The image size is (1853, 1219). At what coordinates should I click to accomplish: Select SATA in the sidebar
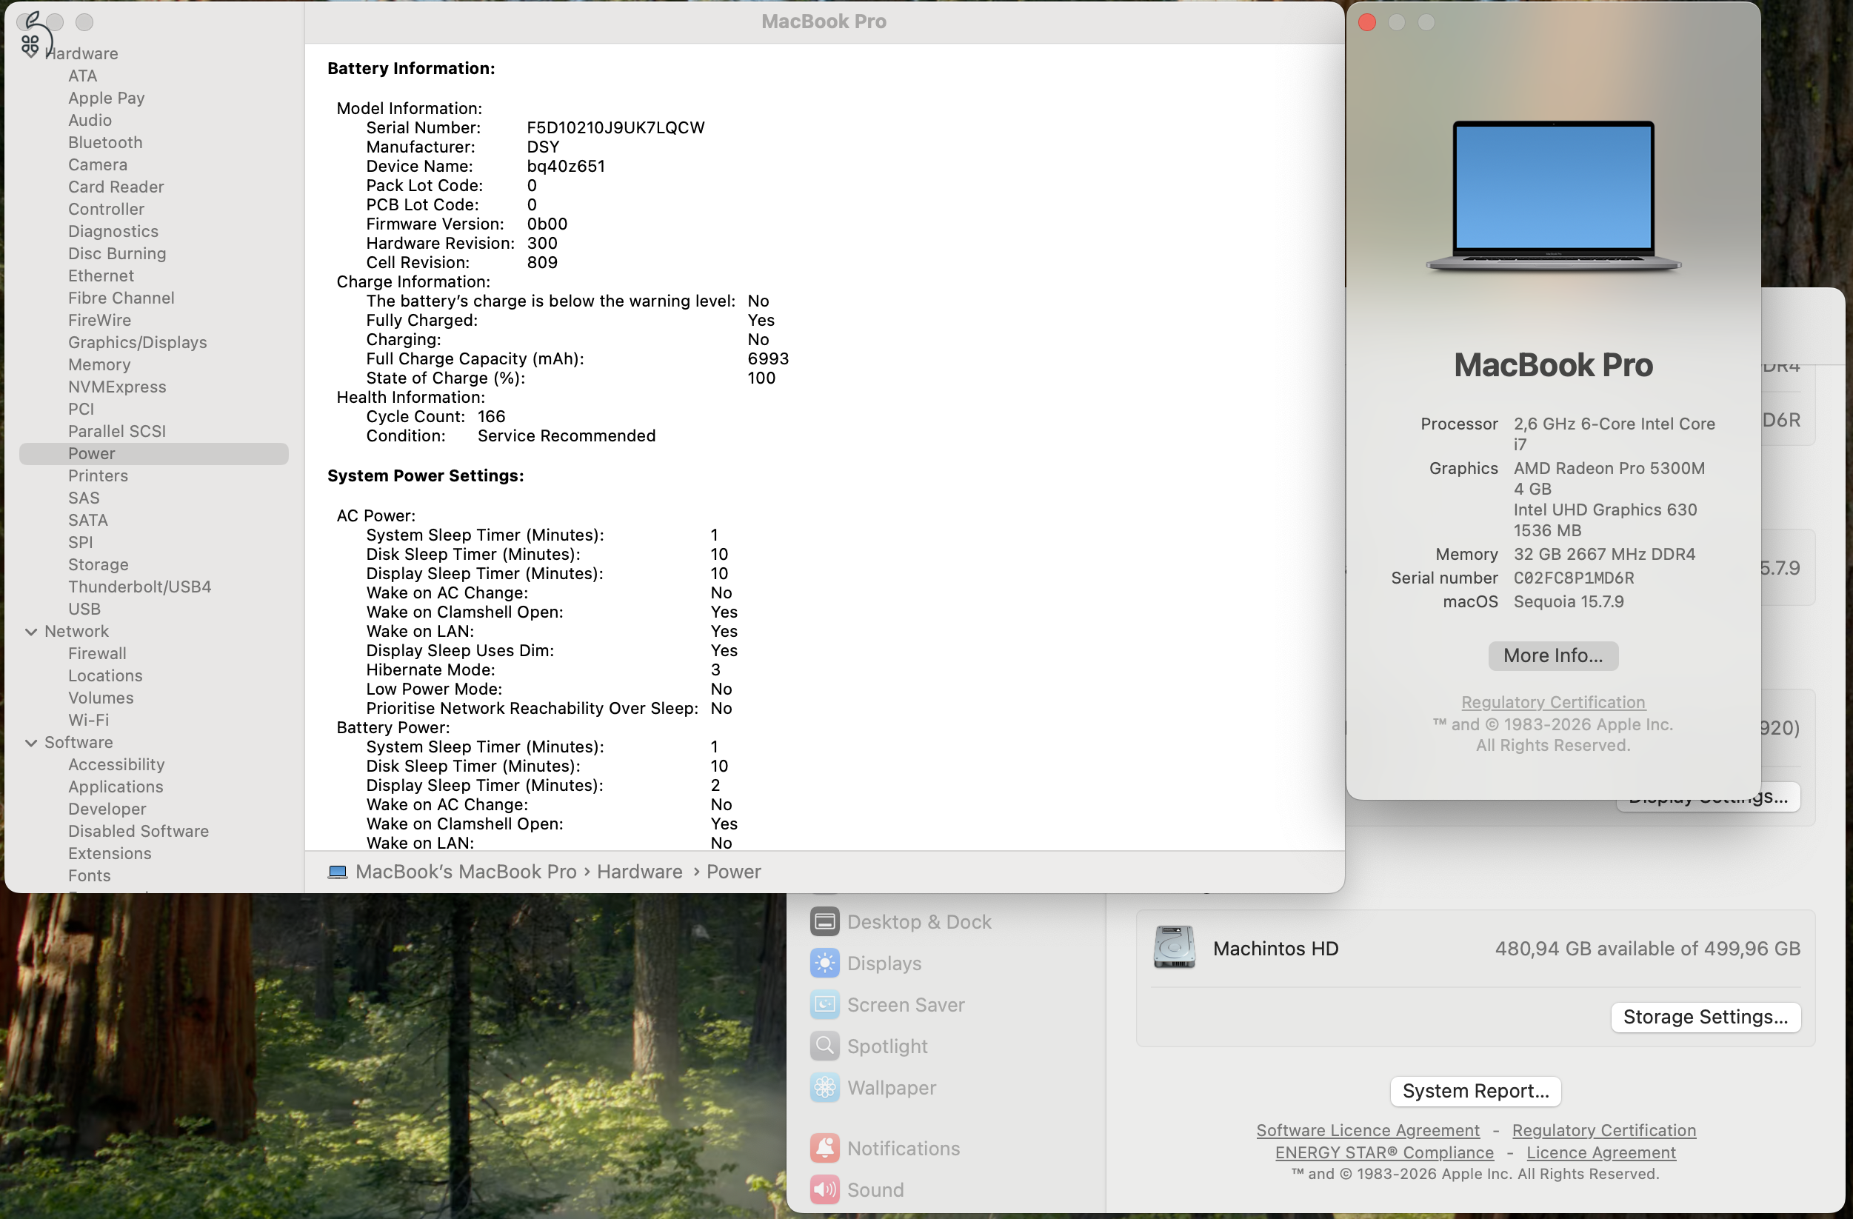[88, 520]
